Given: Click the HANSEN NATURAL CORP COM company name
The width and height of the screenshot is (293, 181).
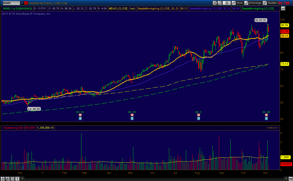Looking at the screenshot, I should (x=48, y=3).
